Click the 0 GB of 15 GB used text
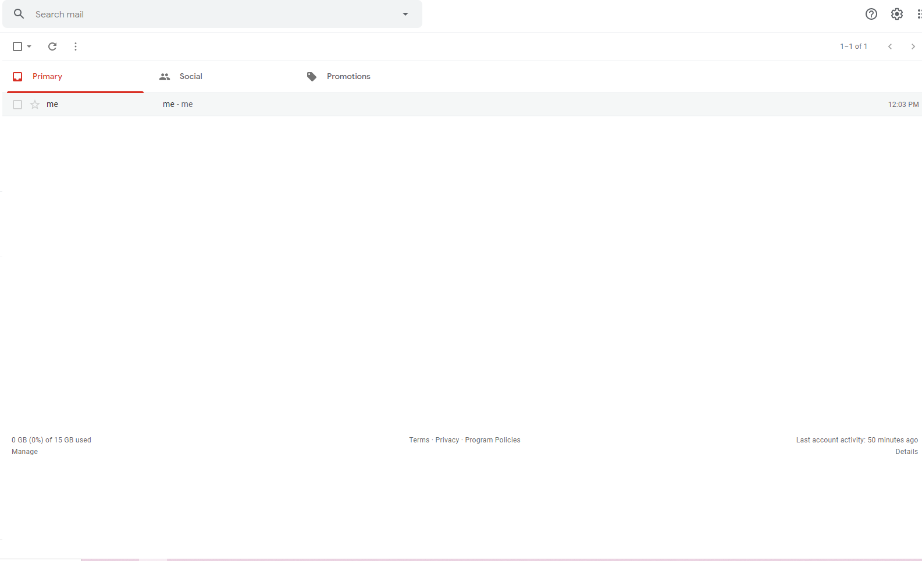Image resolution: width=922 pixels, height=561 pixels. [x=51, y=440]
